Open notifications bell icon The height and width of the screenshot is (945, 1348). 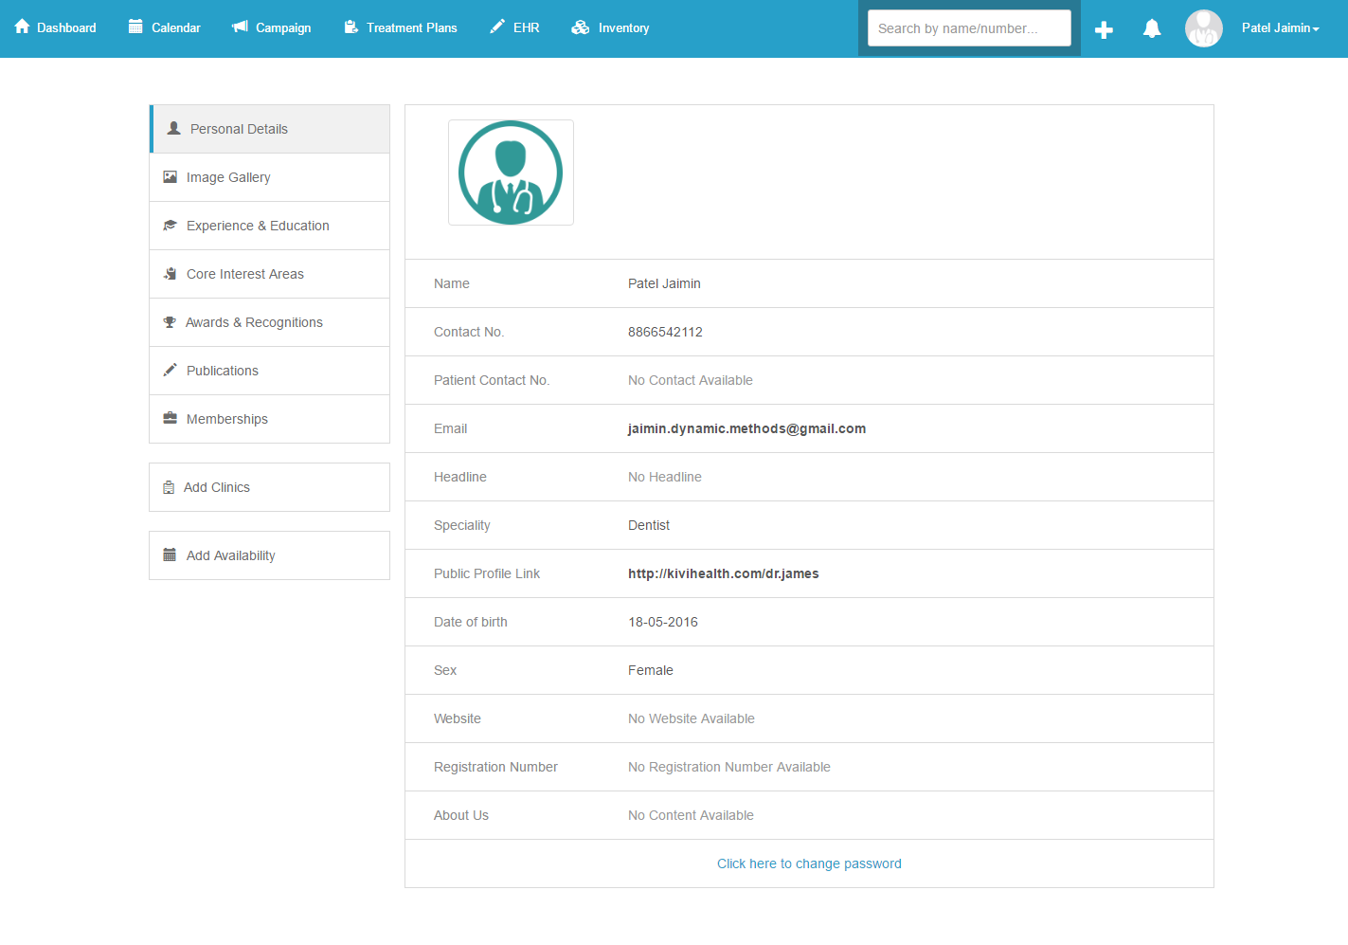tap(1152, 28)
